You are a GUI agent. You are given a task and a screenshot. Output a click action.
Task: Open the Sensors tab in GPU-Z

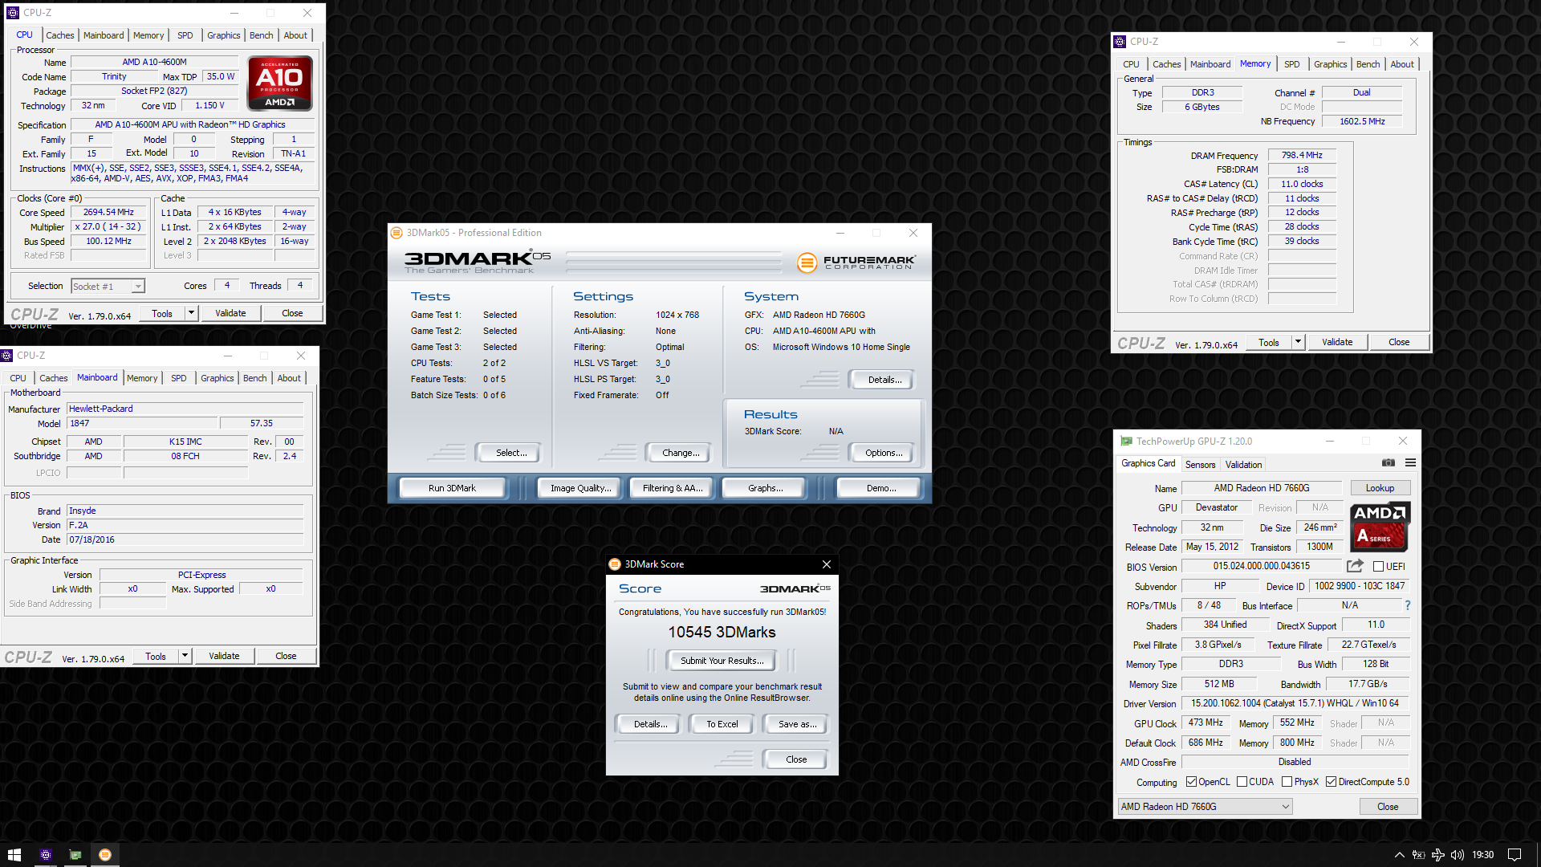1200,465
